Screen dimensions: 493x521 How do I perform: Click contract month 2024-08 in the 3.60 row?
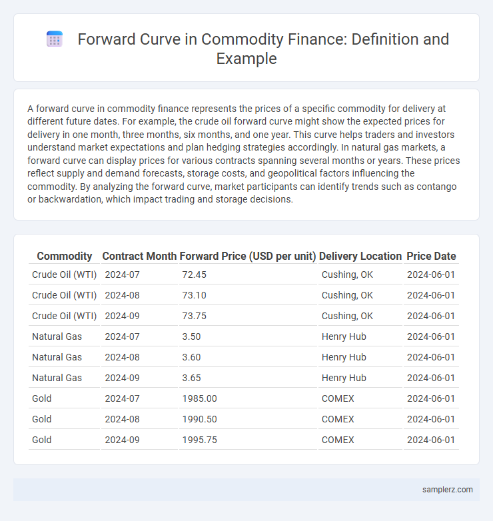[x=123, y=357]
